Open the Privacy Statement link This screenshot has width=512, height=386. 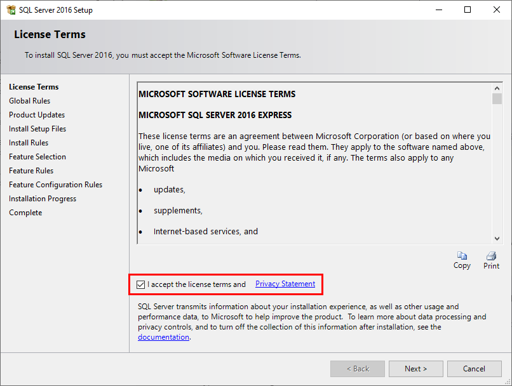click(285, 284)
